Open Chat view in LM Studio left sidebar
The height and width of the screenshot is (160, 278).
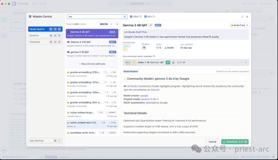point(4,12)
